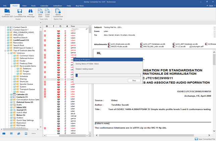Switch to Calendar view icon at bottom
This screenshot has height=141, width=216.
pyautogui.click(x=11, y=133)
